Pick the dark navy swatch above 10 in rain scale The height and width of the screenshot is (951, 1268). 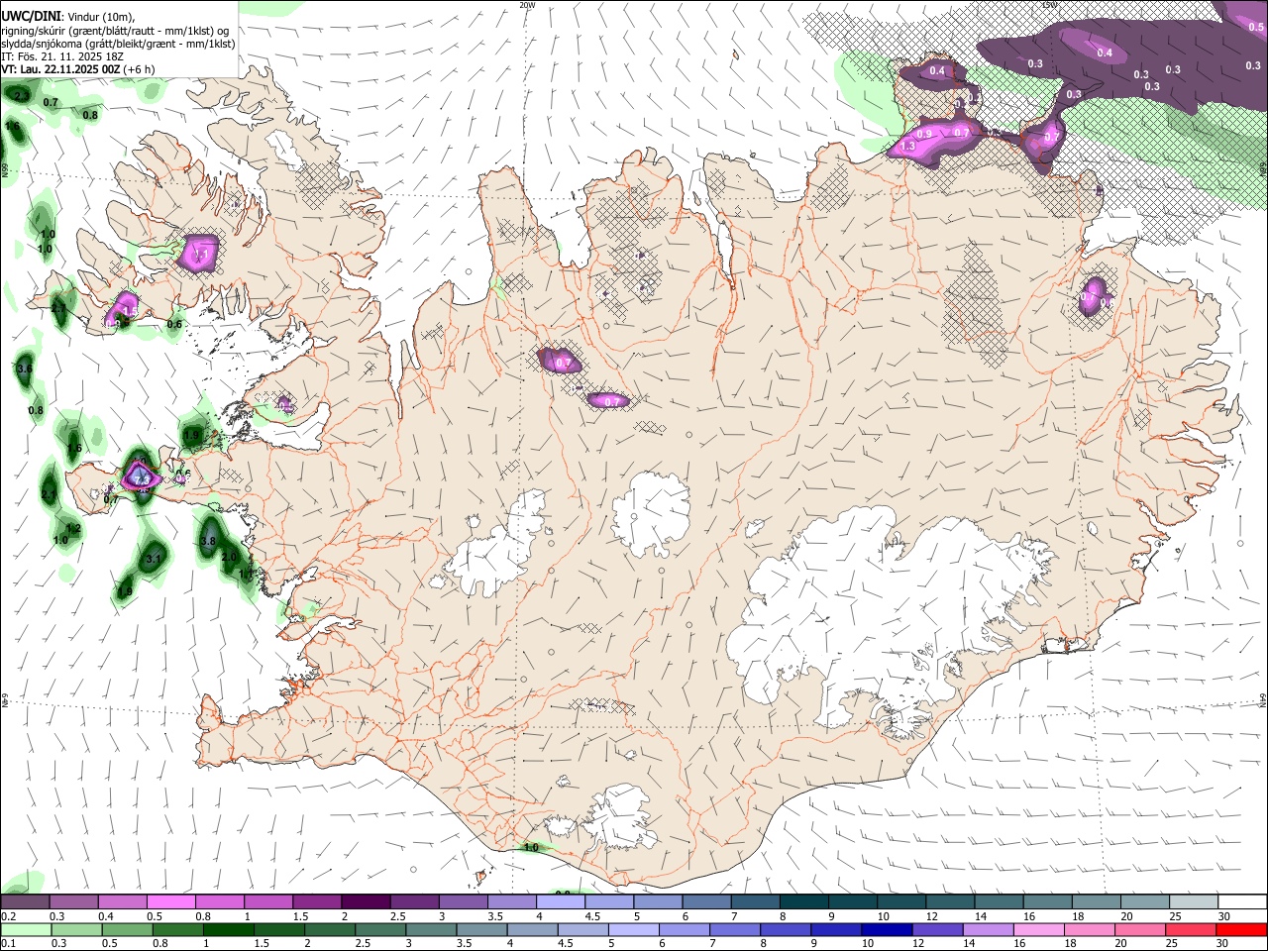tap(886, 929)
